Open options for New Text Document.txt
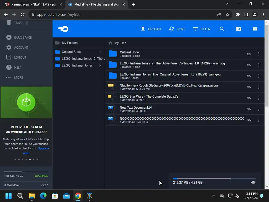This screenshot has height=202, width=269. [259, 109]
